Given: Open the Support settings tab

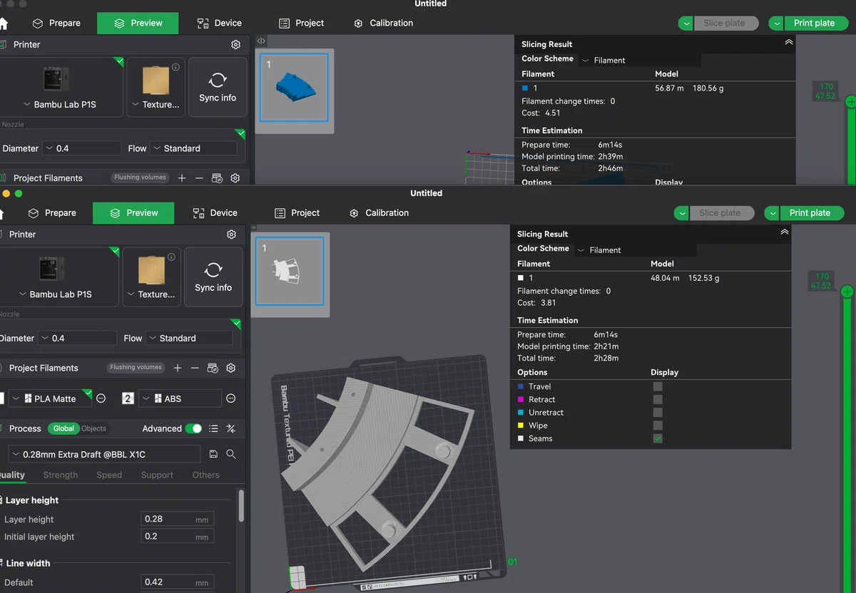Looking at the screenshot, I should coord(157,475).
